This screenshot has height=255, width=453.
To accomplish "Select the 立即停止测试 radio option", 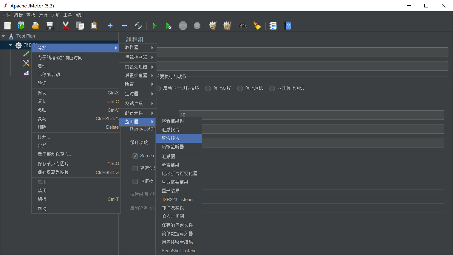I will (272, 88).
